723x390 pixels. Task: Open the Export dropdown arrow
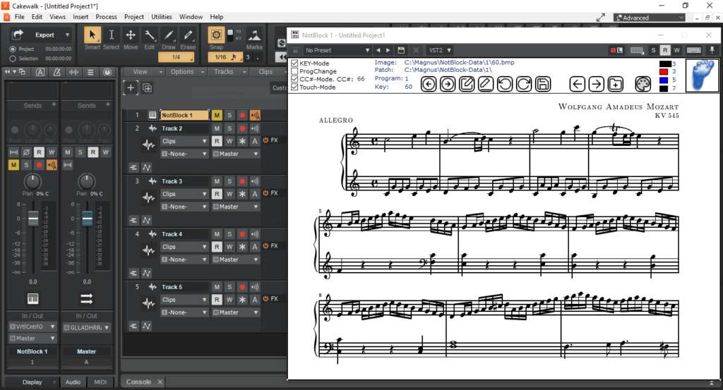click(x=67, y=35)
